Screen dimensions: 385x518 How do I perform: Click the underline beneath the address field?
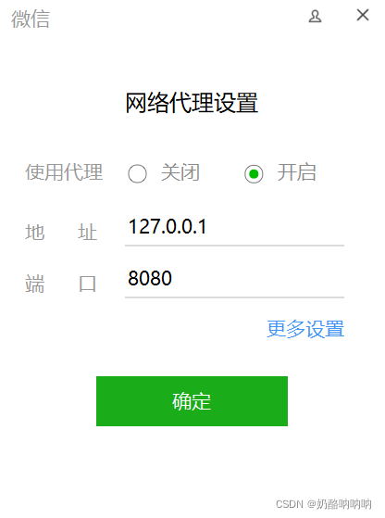(x=234, y=246)
